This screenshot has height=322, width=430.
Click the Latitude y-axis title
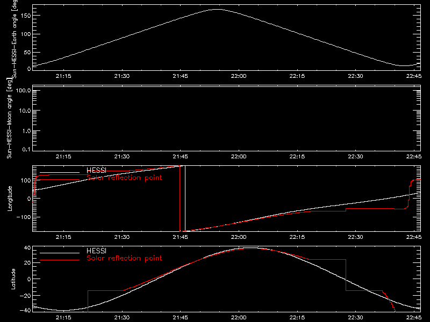coord(13,279)
